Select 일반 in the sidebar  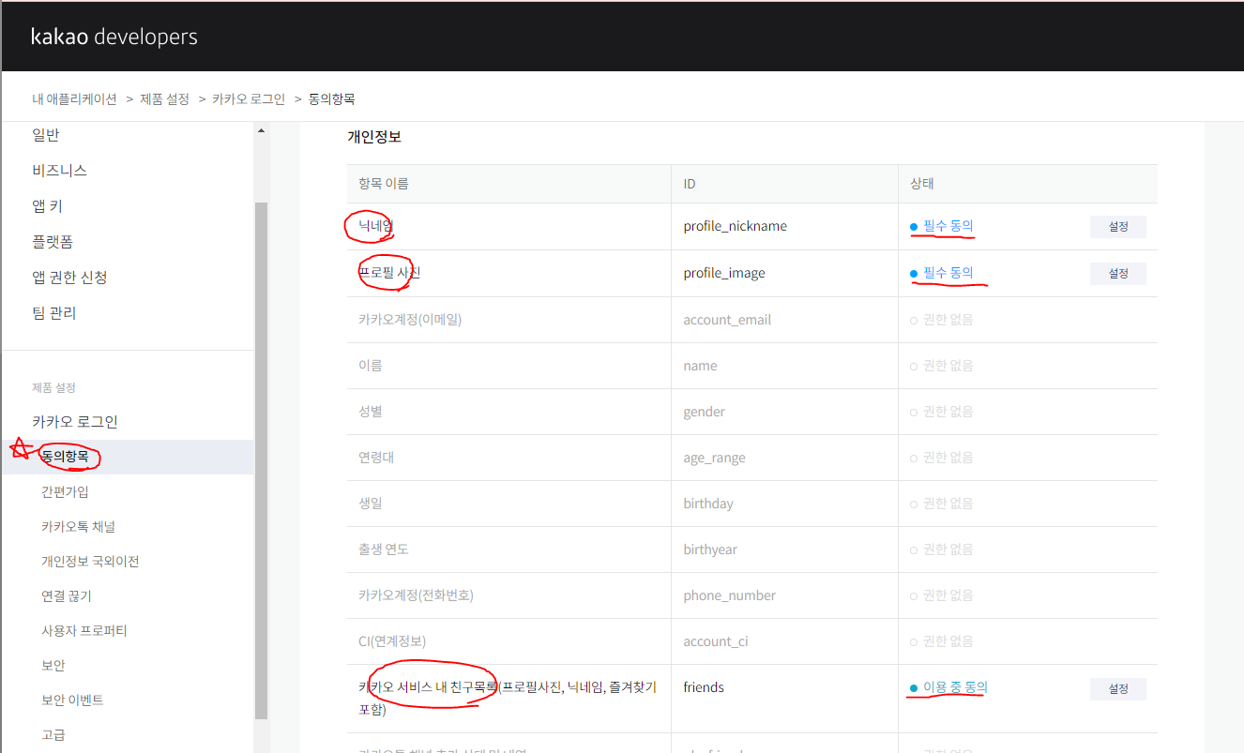(x=46, y=135)
